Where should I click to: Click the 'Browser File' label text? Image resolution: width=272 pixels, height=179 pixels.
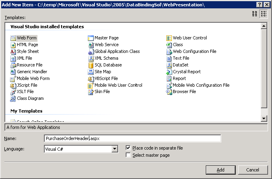click(184, 91)
